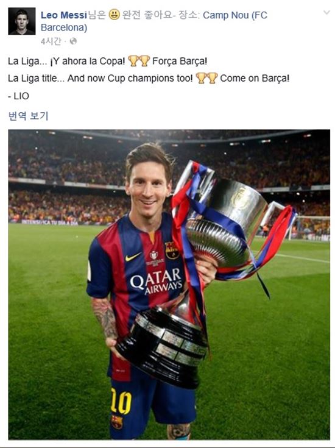Click trophy emojis after 'la Copa!'
335x448 pixels.
coord(139,61)
